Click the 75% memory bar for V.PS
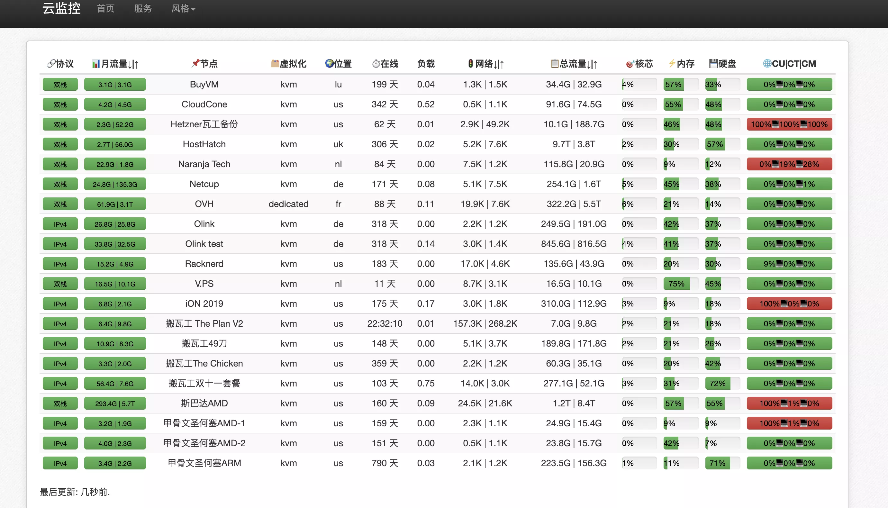The width and height of the screenshot is (888, 508). [681, 284]
